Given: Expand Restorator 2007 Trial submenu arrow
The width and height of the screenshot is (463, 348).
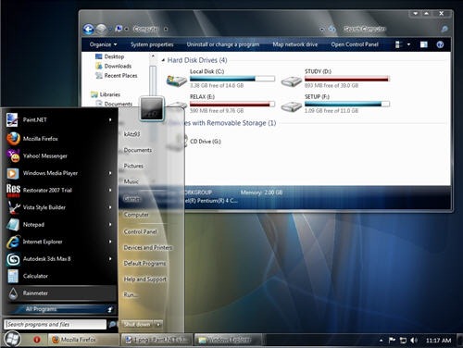Looking at the screenshot, I should tap(110, 190).
